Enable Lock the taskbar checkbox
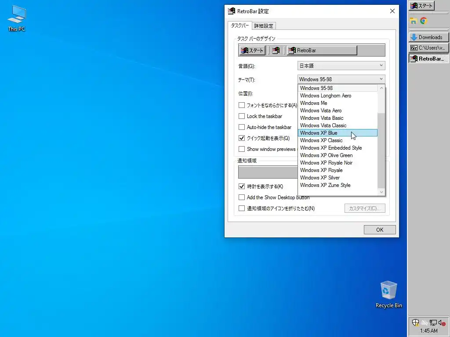The height and width of the screenshot is (337, 450). 242,116
